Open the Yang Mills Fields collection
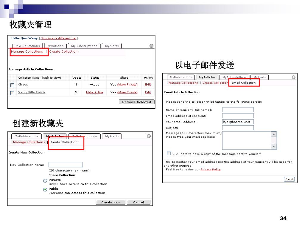 click(x=32, y=92)
